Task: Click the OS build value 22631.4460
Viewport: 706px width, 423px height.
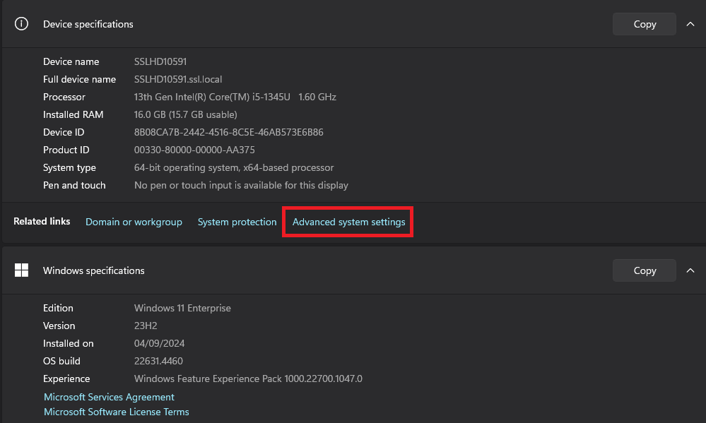Action: coord(158,361)
